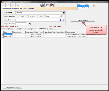The height and width of the screenshot is (91, 109).
Task: Click 31/05/2013 date in A pagar row
Action: click(39, 34)
